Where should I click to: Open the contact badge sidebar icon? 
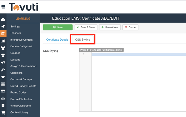coord(3,105)
